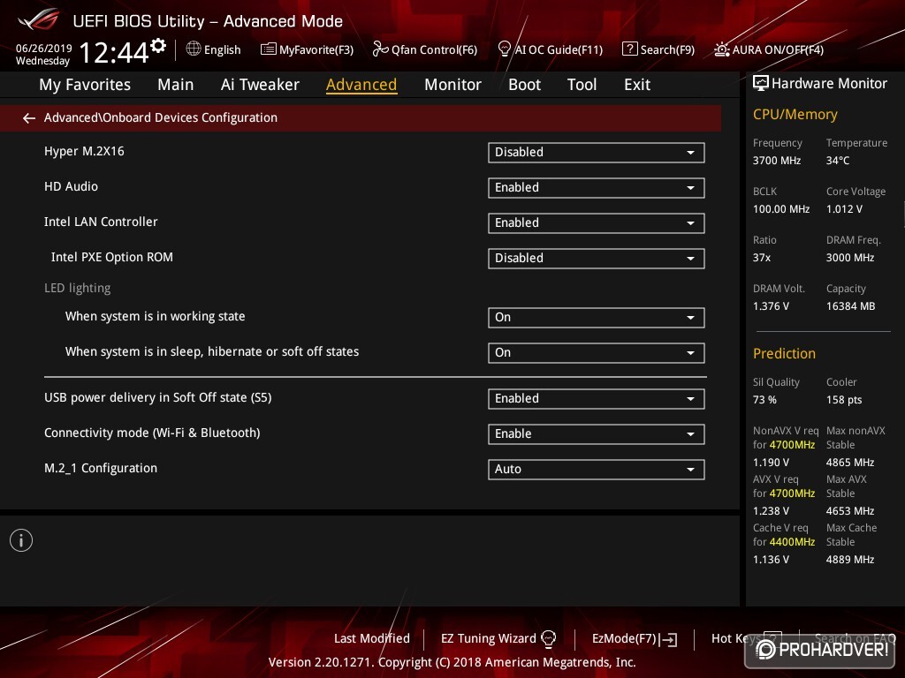This screenshot has height=678, width=905.
Task: Open the Hyper M.2X16 dropdown
Action: tap(597, 152)
